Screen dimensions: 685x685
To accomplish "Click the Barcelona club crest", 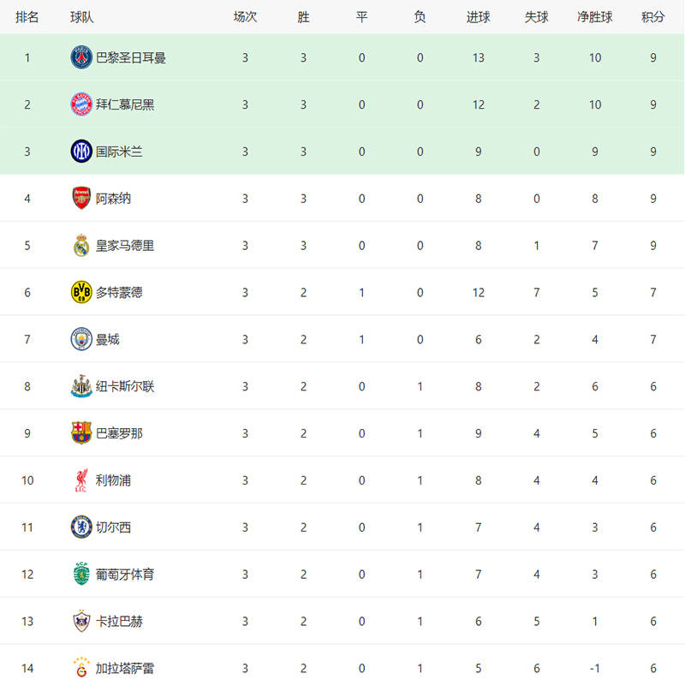I will tap(81, 433).
